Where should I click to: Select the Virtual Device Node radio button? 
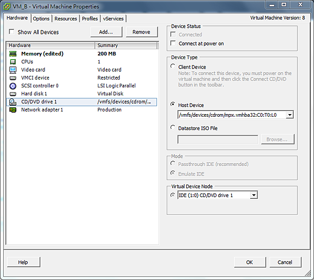173,195
